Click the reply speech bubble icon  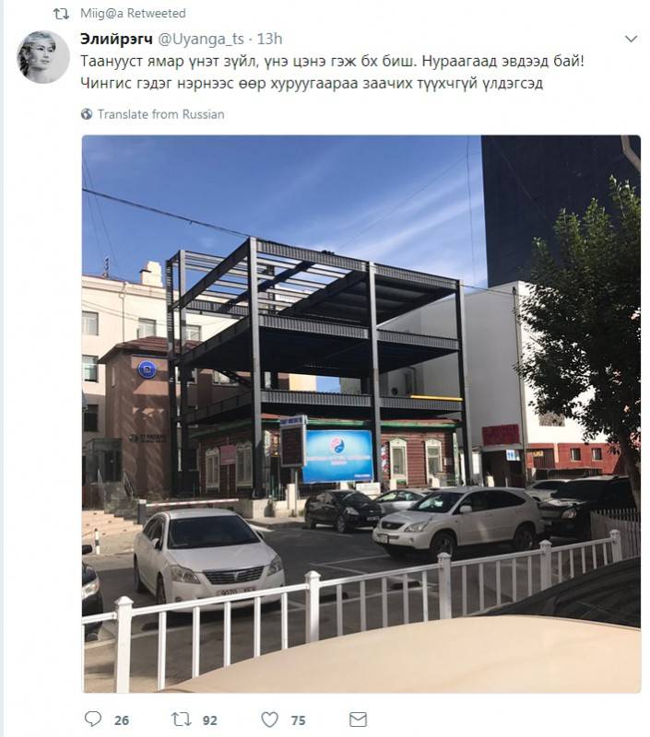pyautogui.click(x=92, y=719)
